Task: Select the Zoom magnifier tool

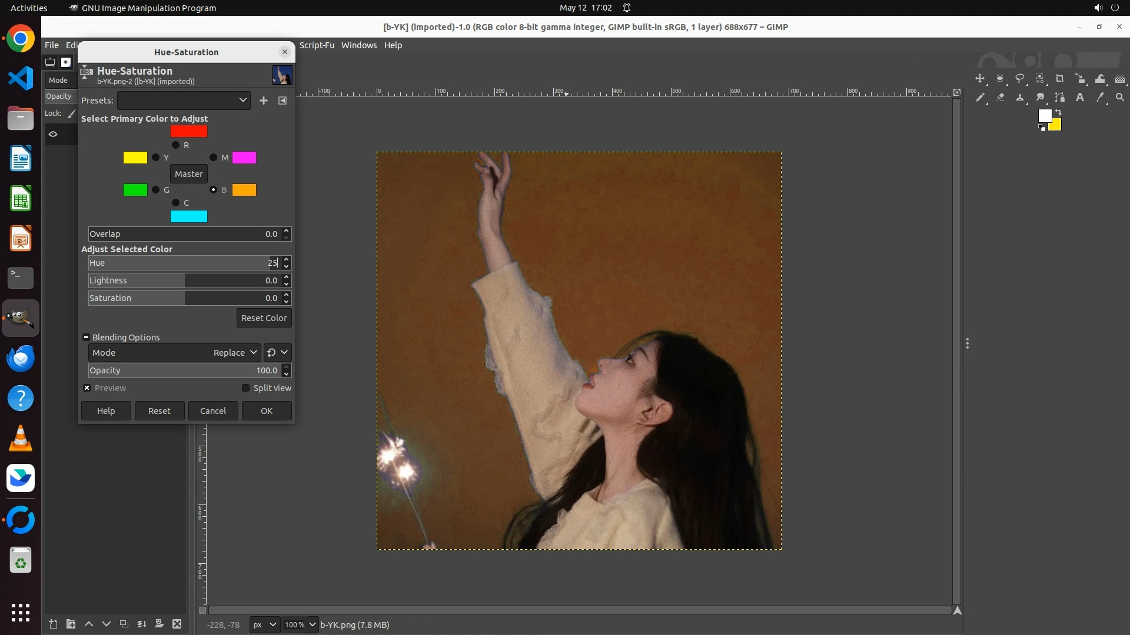Action: coord(1120,98)
